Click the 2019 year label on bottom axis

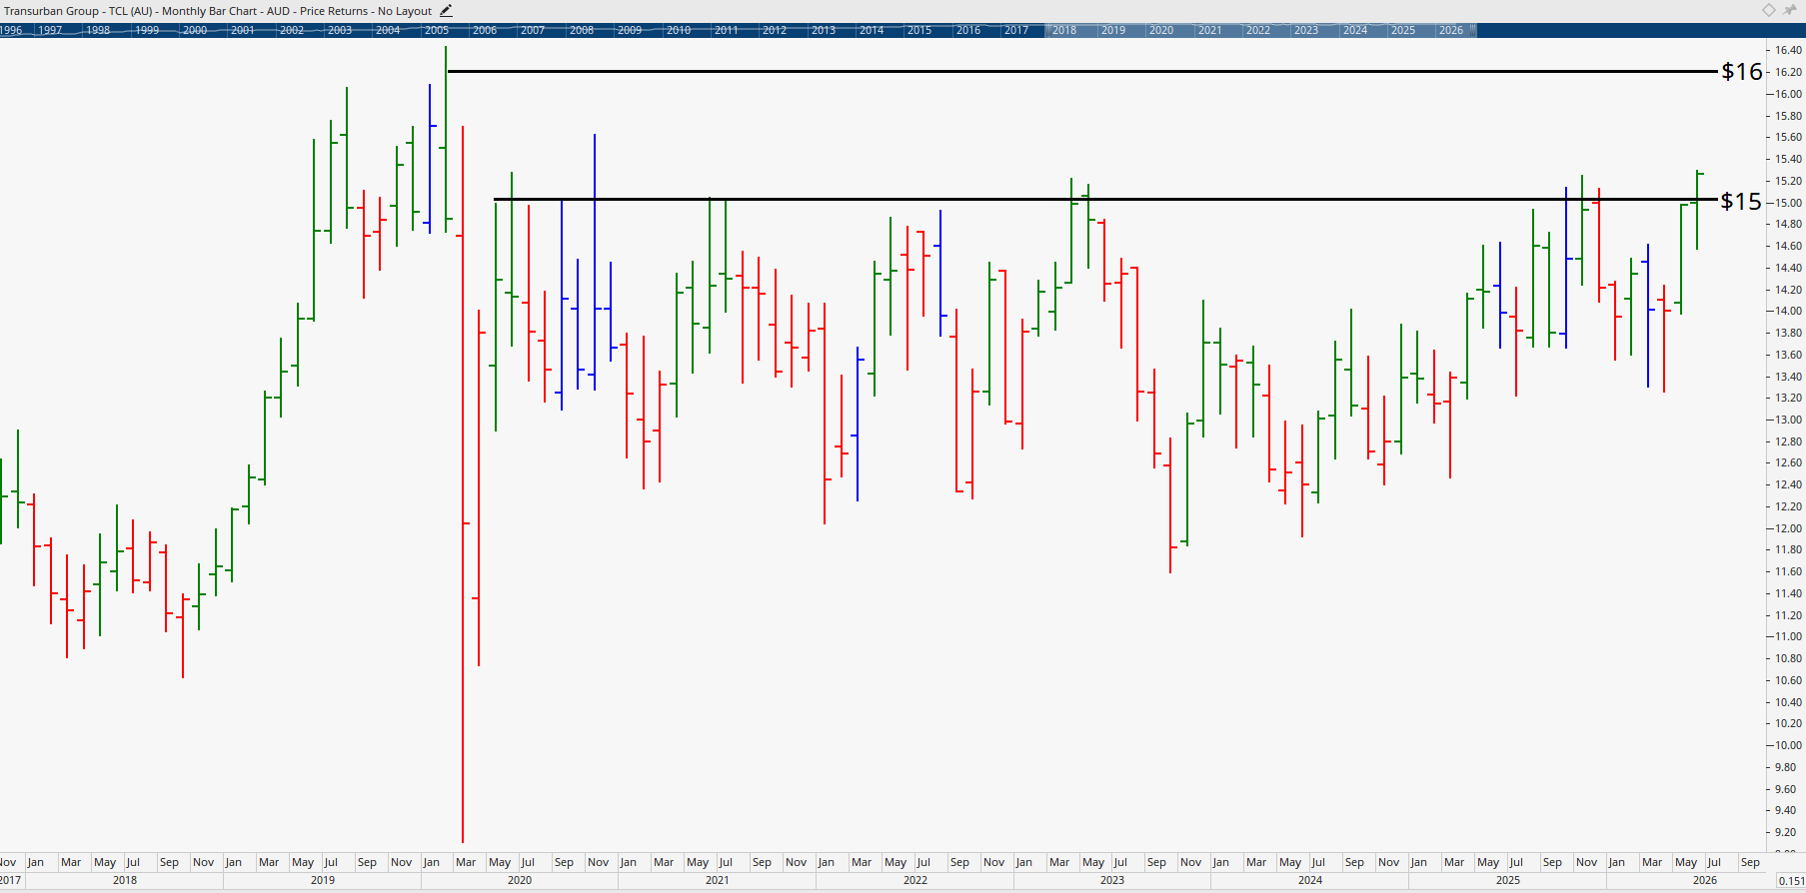(x=323, y=880)
